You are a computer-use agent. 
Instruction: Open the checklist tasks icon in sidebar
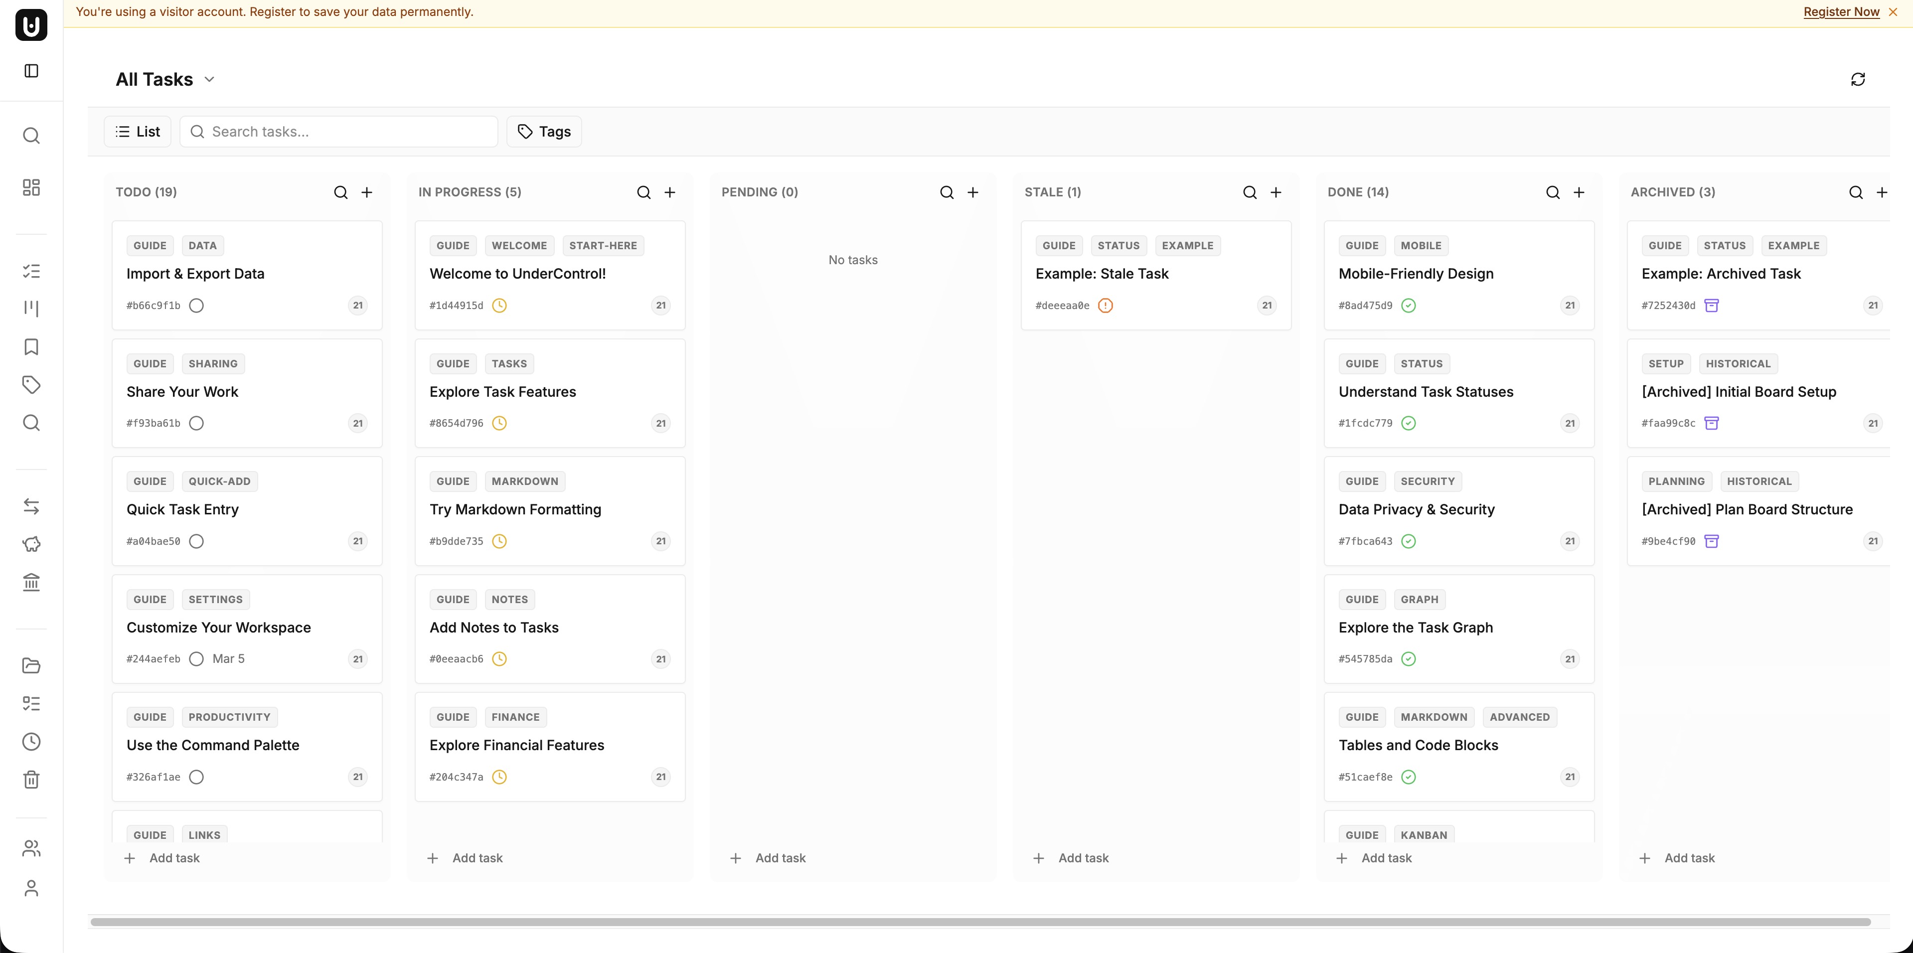31,271
